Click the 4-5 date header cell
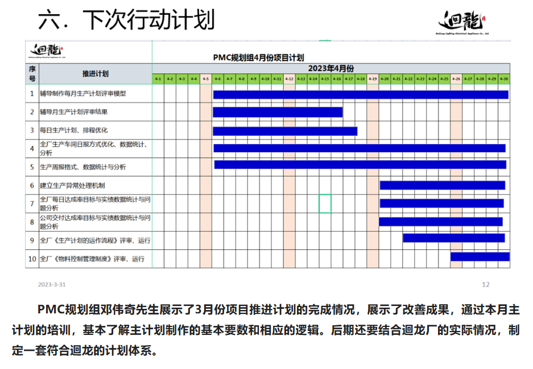Viewport: 533px width, 369px height. (x=206, y=79)
